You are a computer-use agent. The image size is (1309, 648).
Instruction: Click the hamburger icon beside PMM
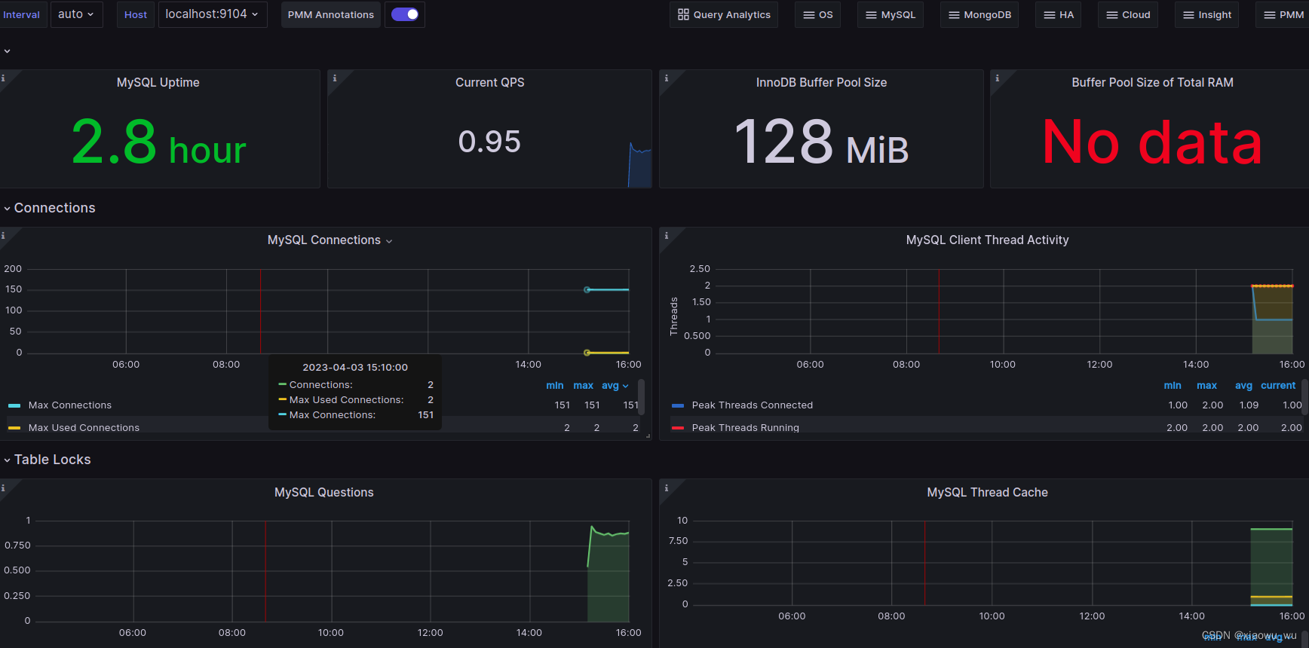pos(1270,15)
